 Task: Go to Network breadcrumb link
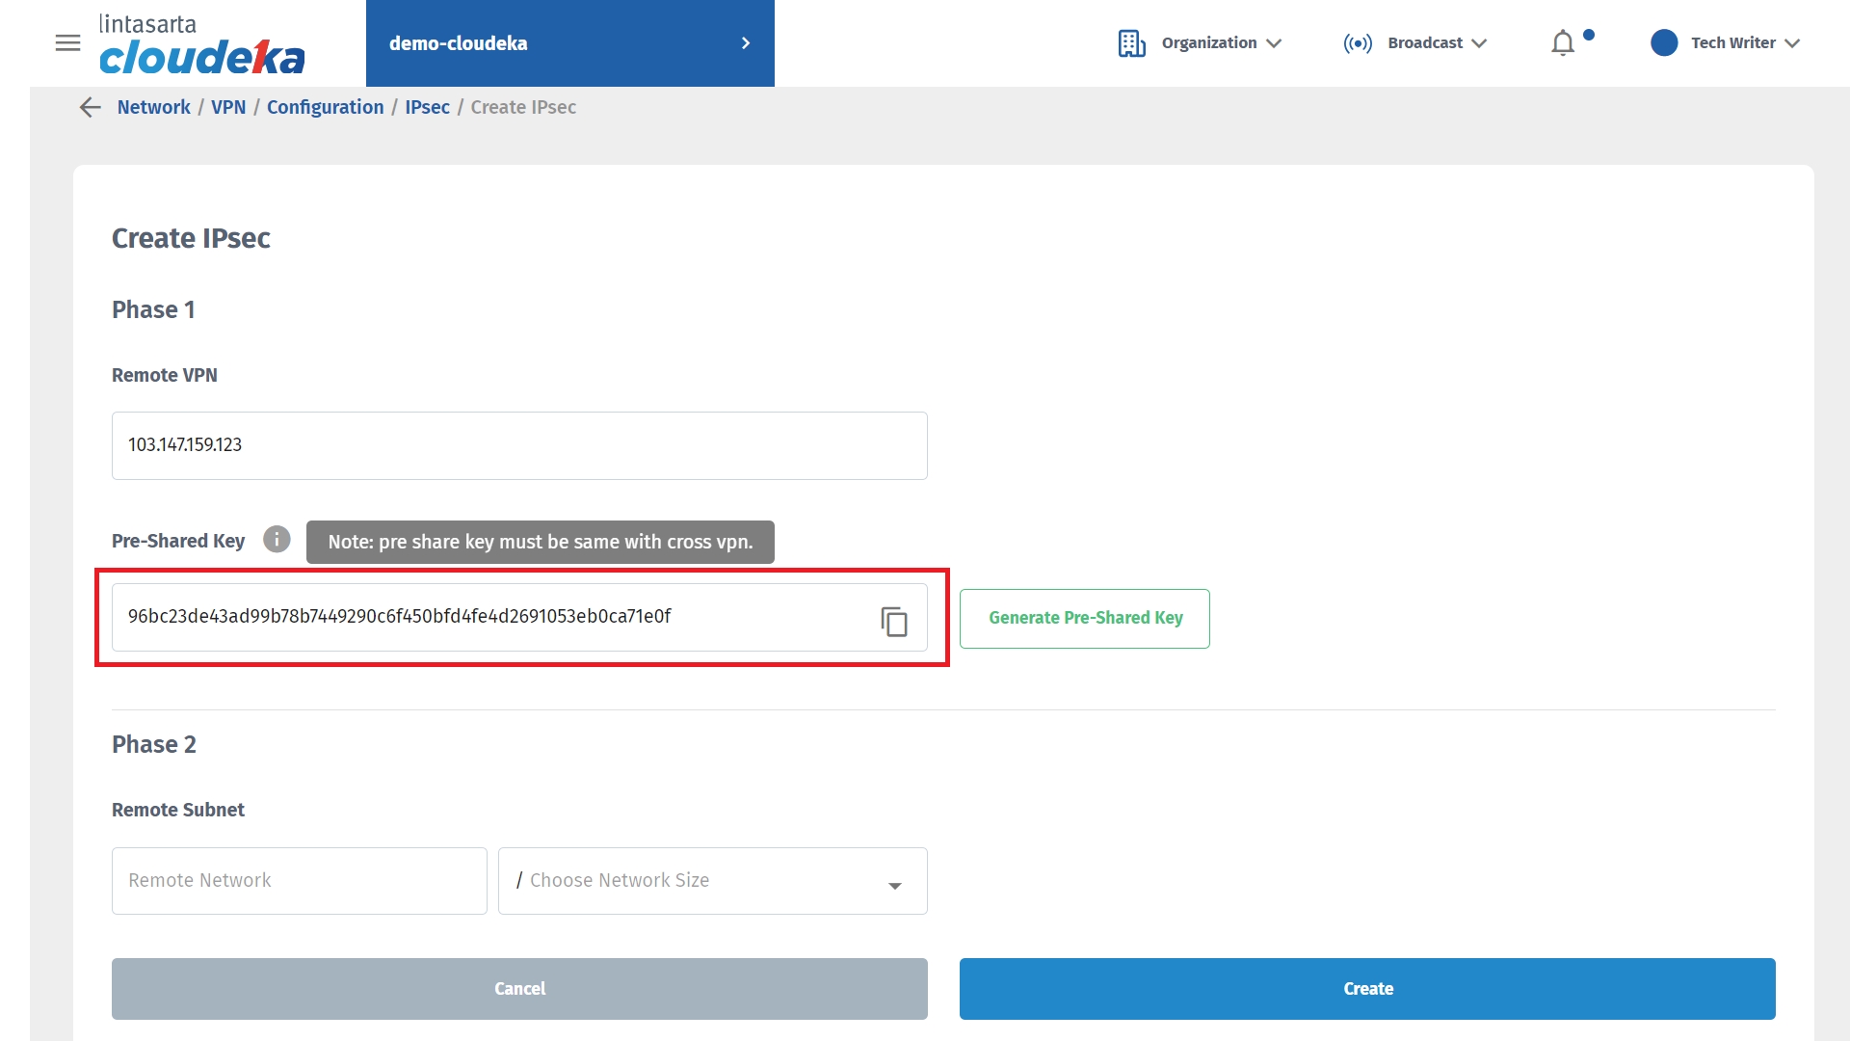pos(153,107)
